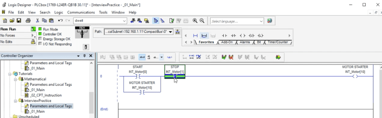Viewport: 382px width, 118px height.
Task: Insert Output Latch (OTL) instruction
Action: click(x=261, y=36)
